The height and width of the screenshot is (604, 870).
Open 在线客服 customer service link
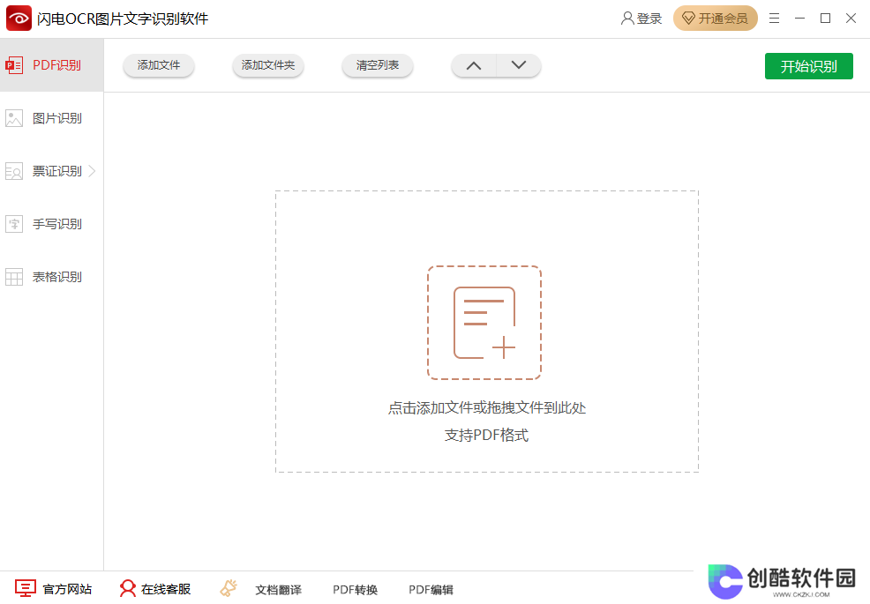[166, 589]
